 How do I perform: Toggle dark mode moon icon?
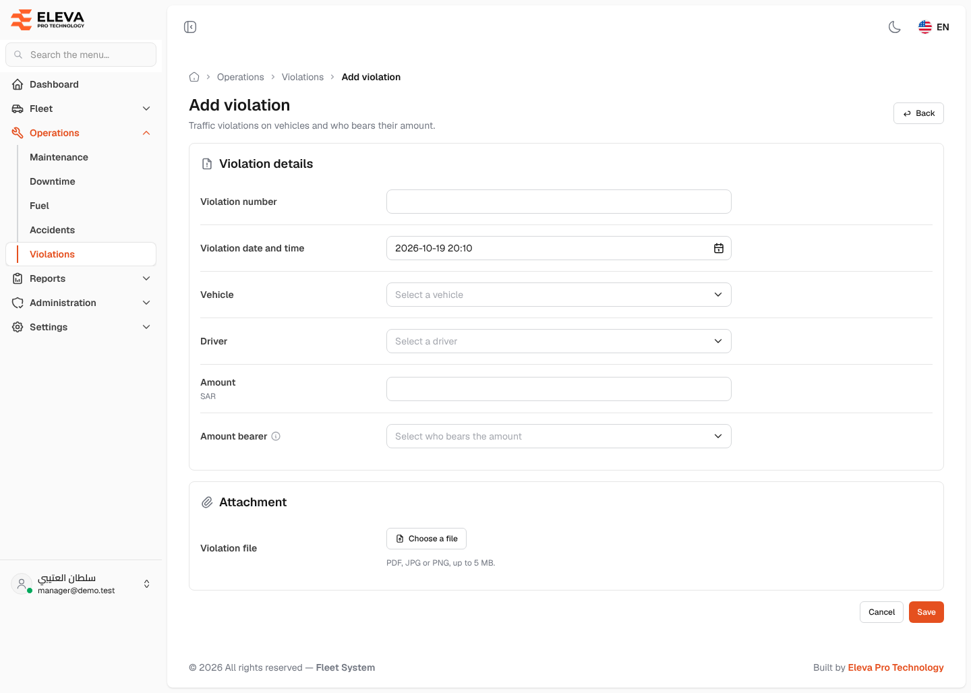(895, 27)
